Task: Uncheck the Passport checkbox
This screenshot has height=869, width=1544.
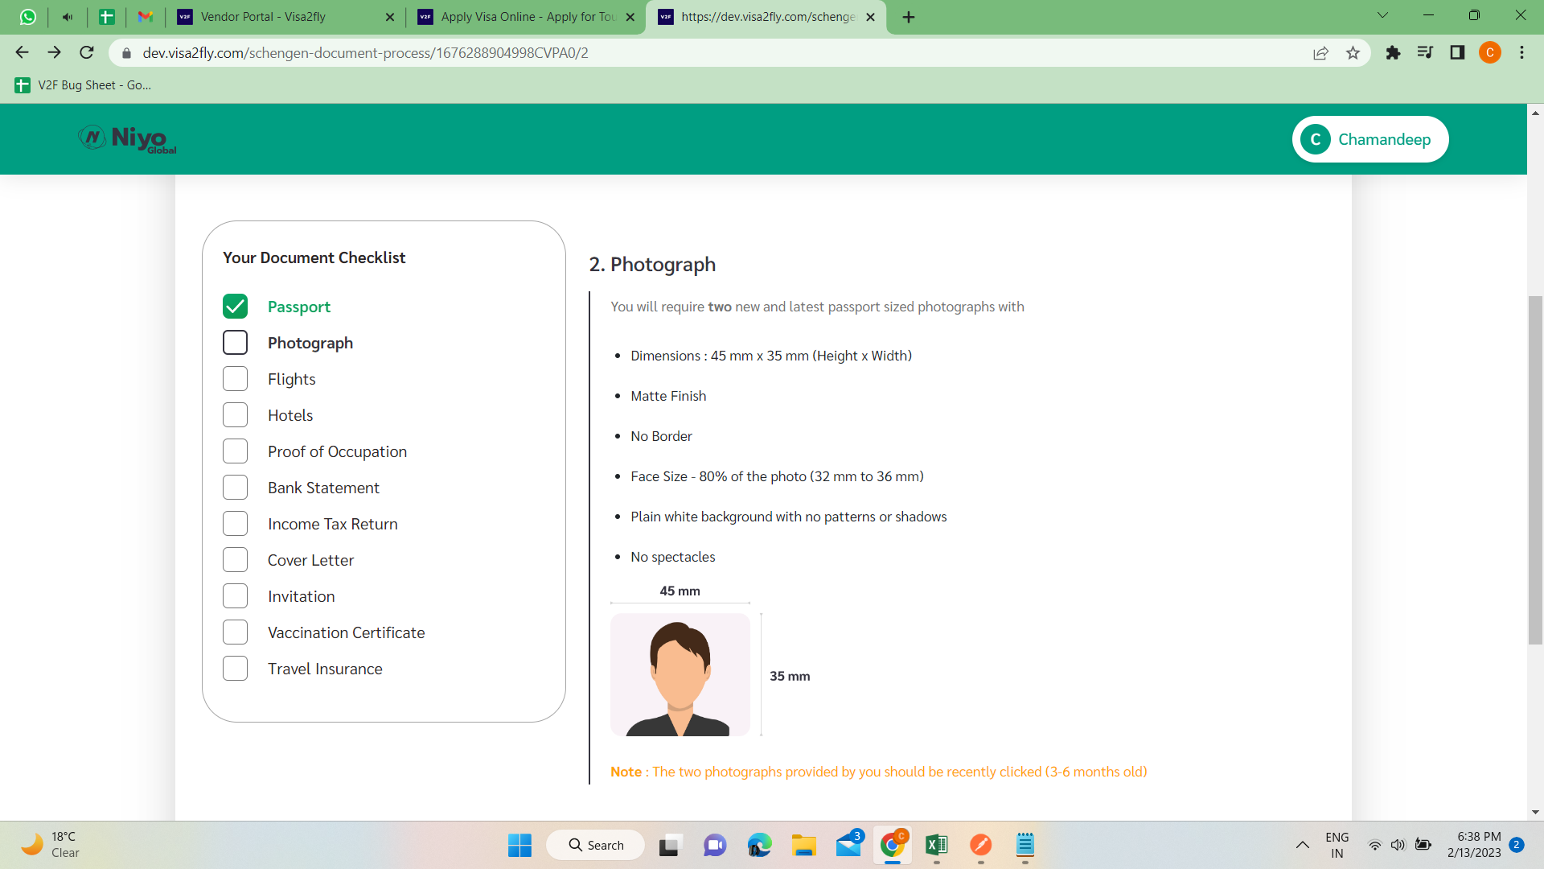Action: coord(235,307)
